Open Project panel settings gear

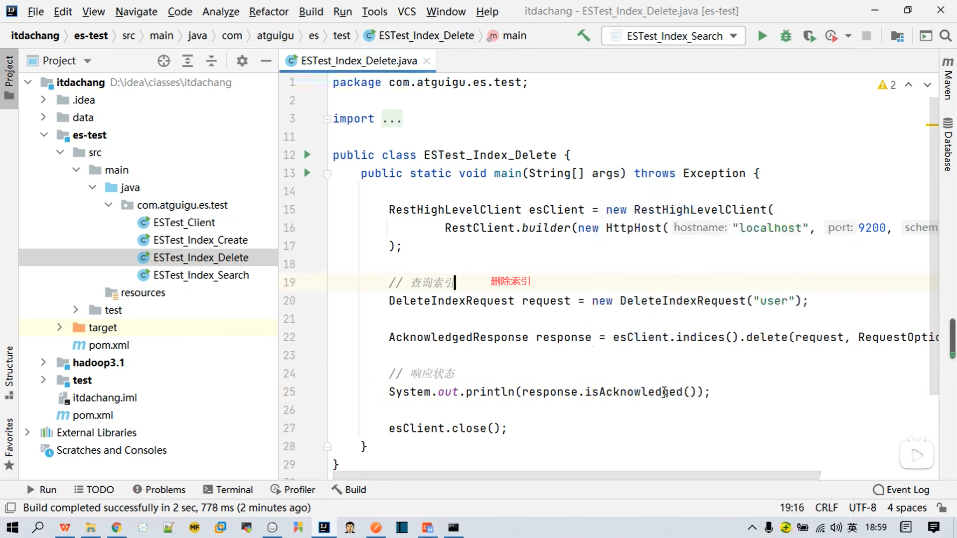pos(242,61)
